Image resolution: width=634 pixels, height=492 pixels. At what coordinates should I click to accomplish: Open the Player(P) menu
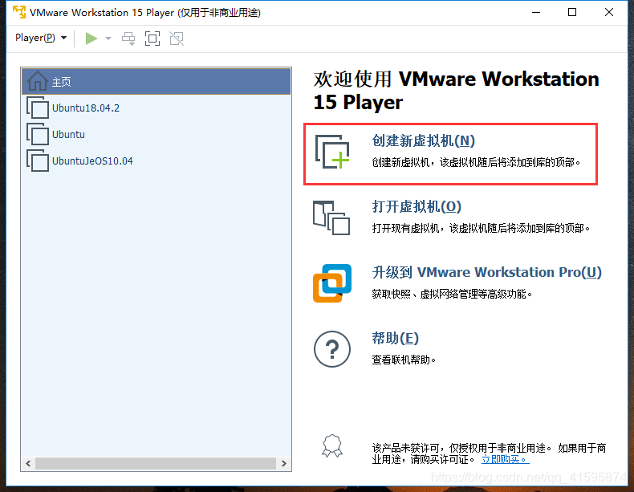[41, 38]
